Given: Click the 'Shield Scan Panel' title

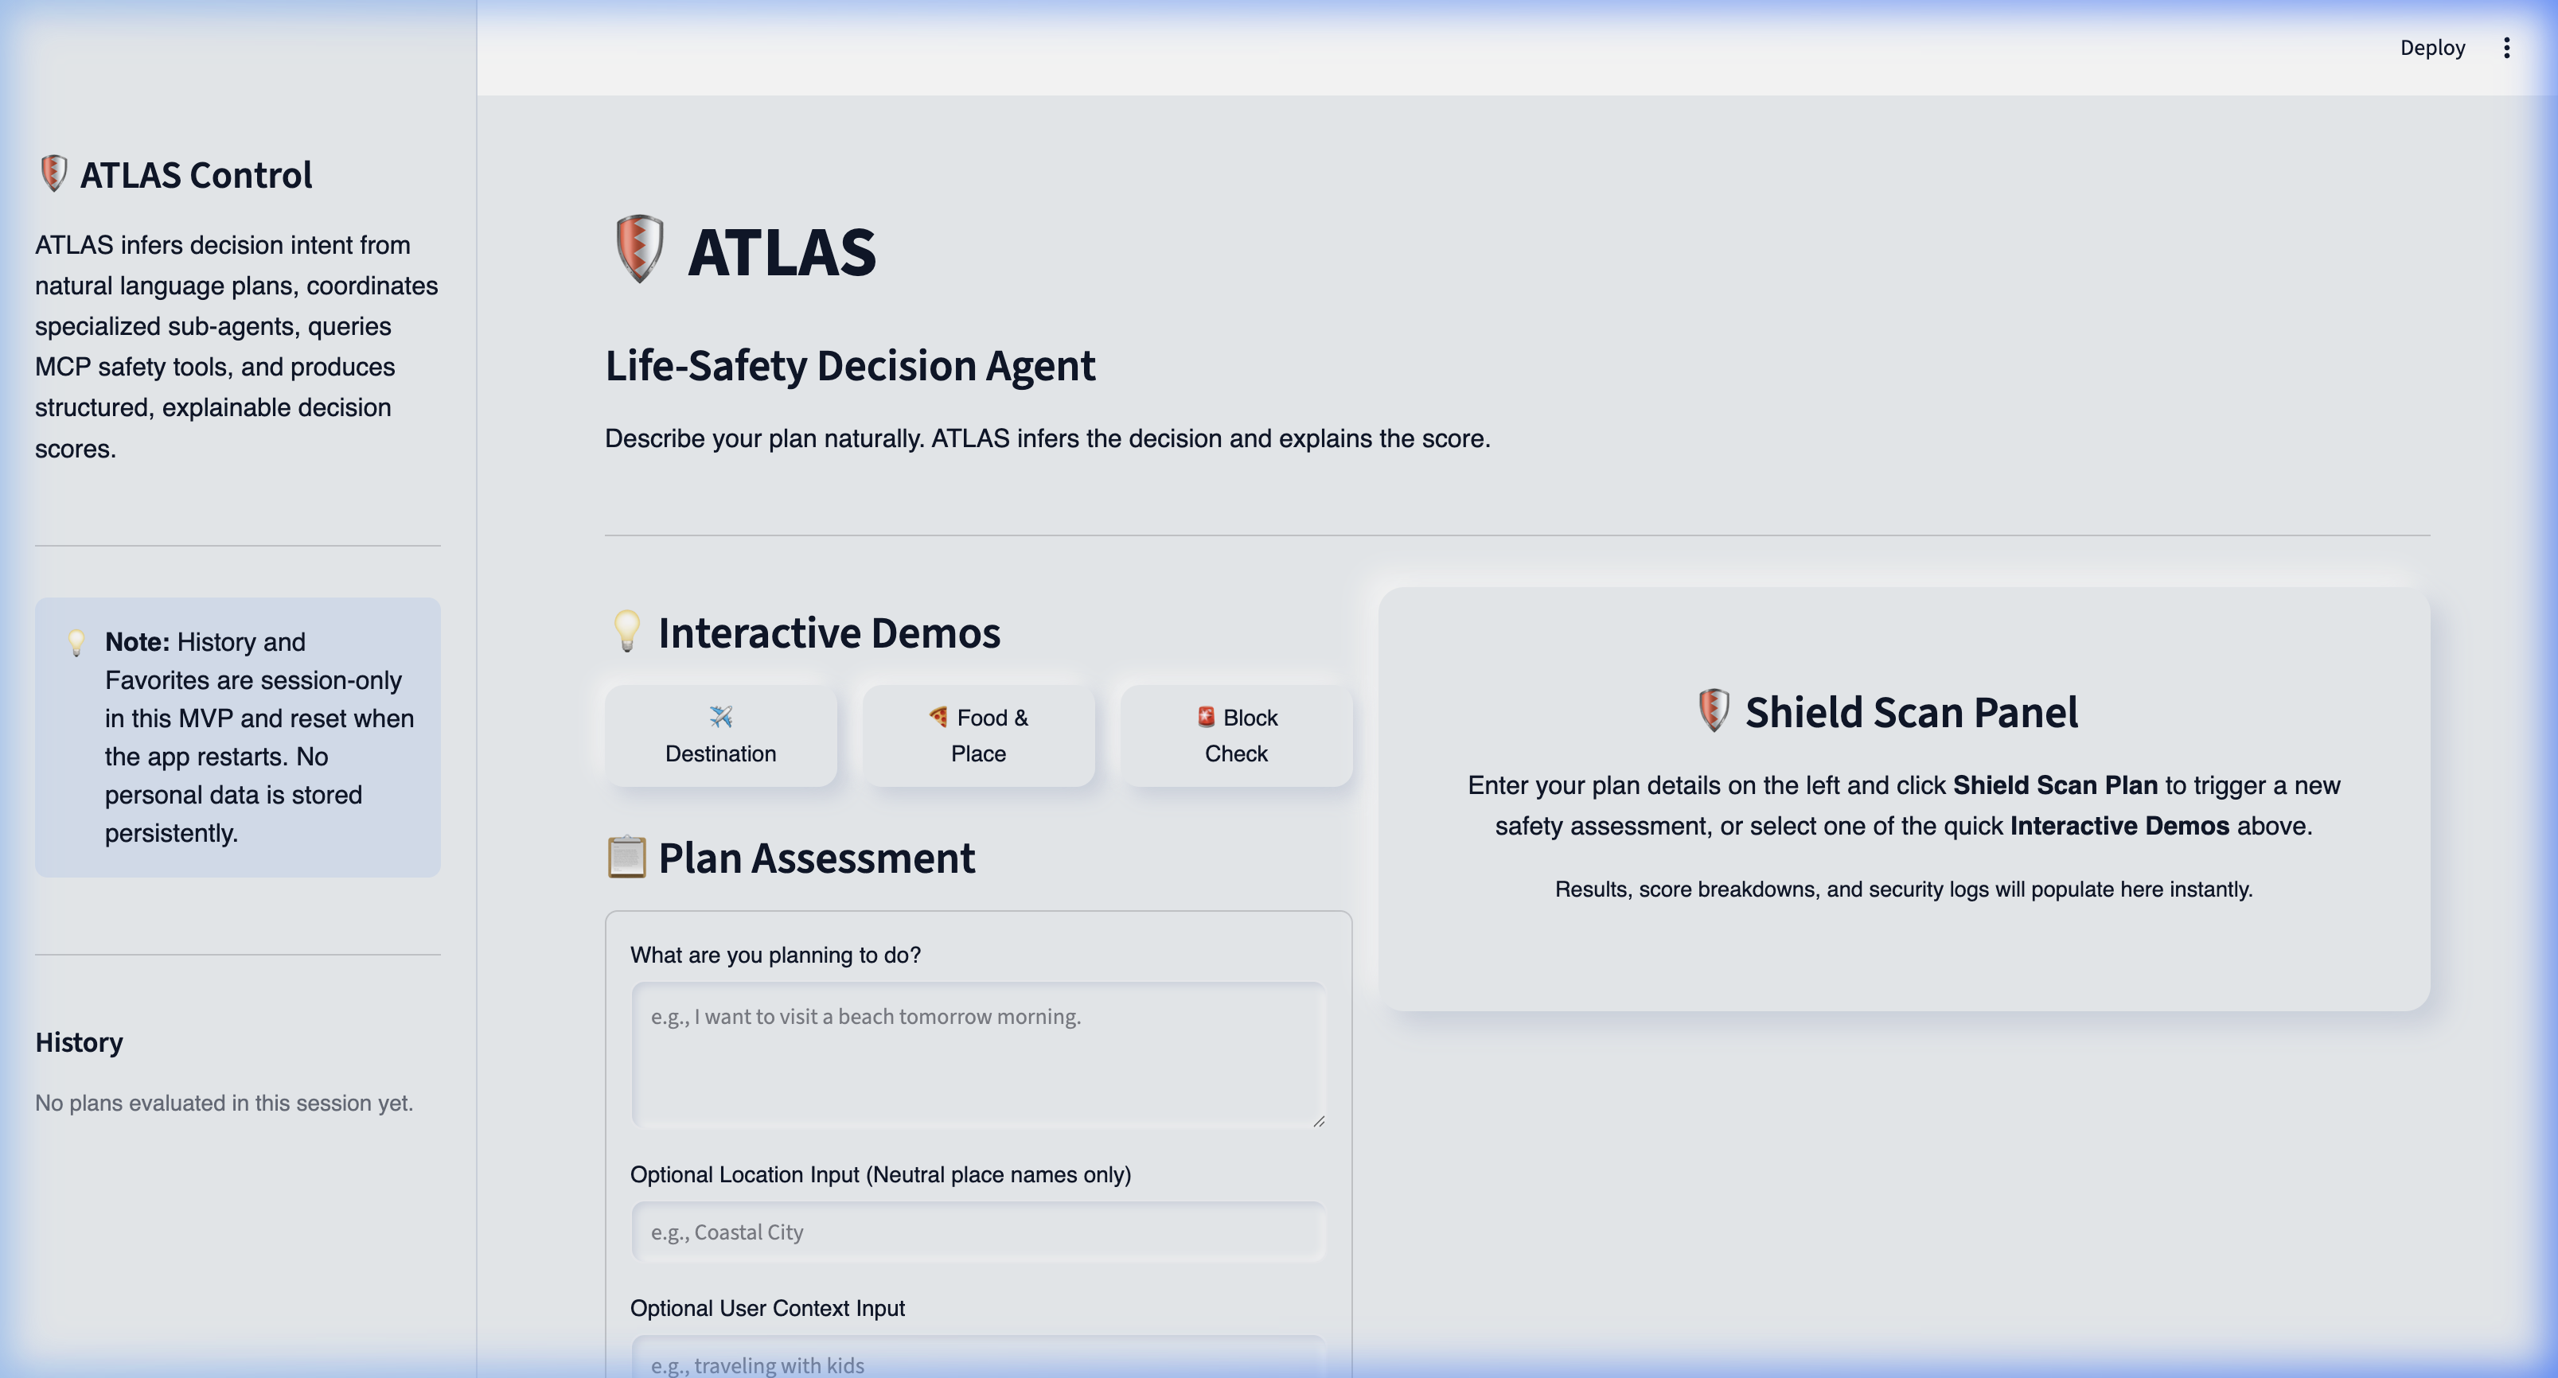Looking at the screenshot, I should [1911, 712].
